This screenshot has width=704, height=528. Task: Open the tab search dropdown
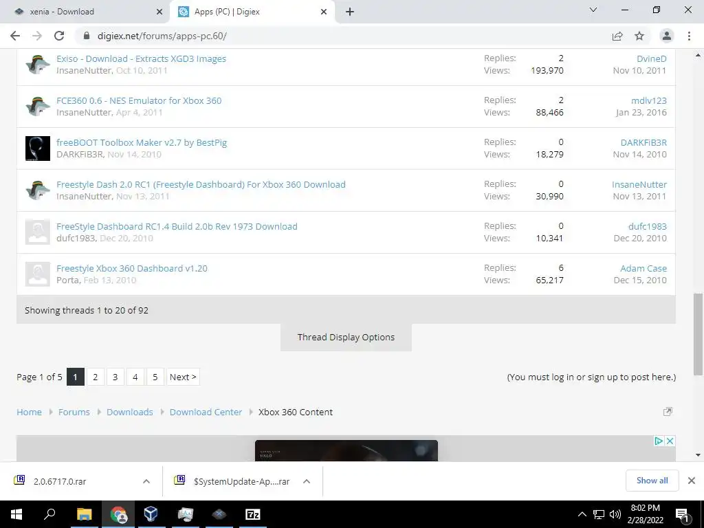tap(593, 10)
